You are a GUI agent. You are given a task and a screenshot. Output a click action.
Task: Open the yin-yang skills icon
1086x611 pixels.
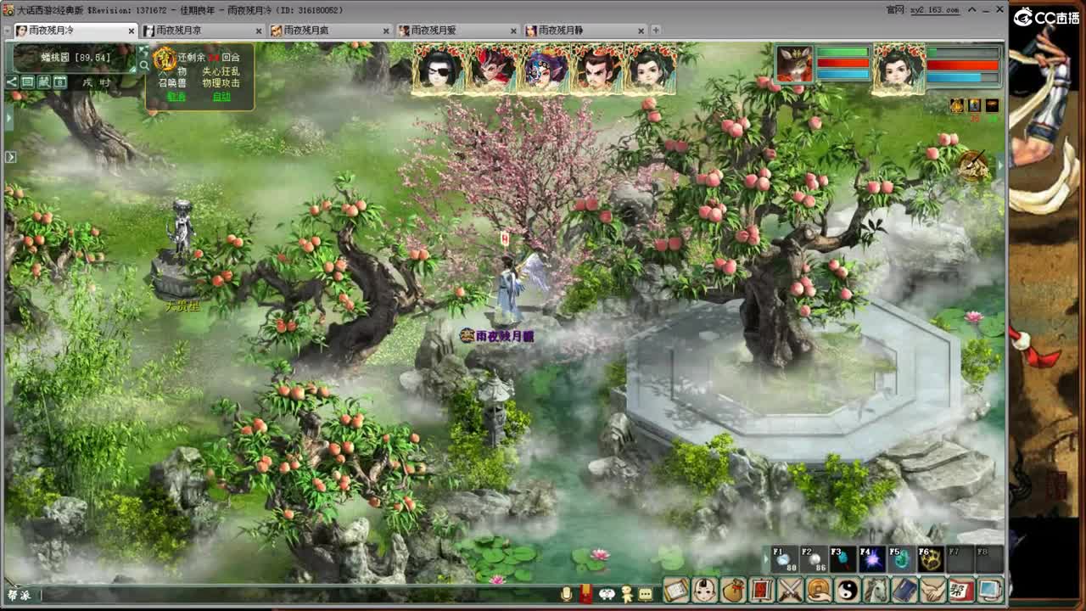pyautogui.click(x=848, y=589)
